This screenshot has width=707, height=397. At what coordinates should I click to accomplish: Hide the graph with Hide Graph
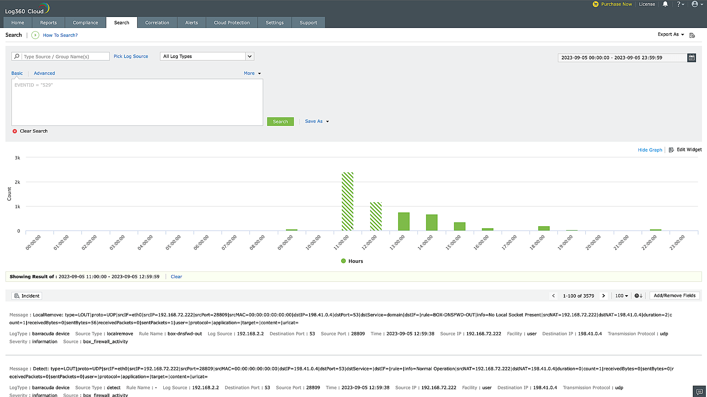(x=650, y=150)
